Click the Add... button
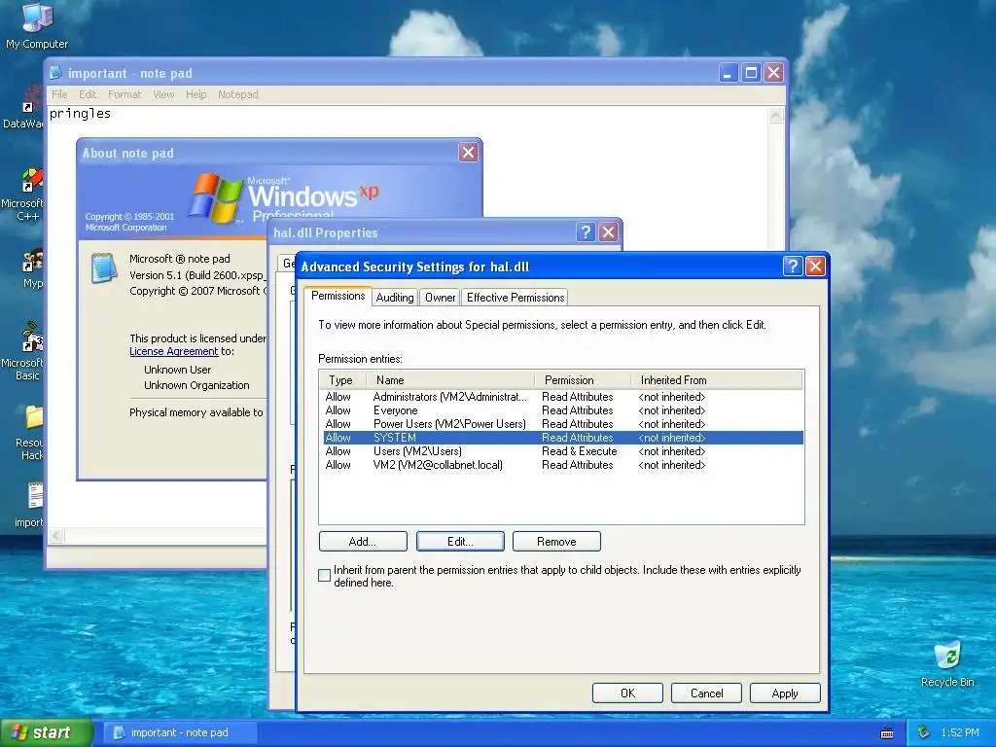This screenshot has height=747, width=996. coord(363,541)
